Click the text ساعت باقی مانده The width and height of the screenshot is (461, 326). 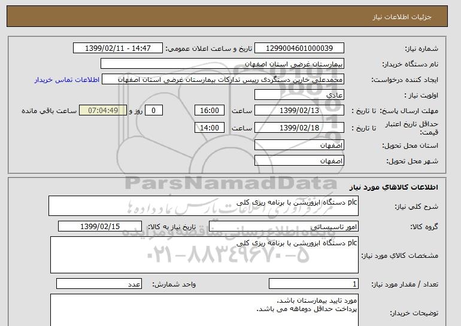tap(49, 111)
